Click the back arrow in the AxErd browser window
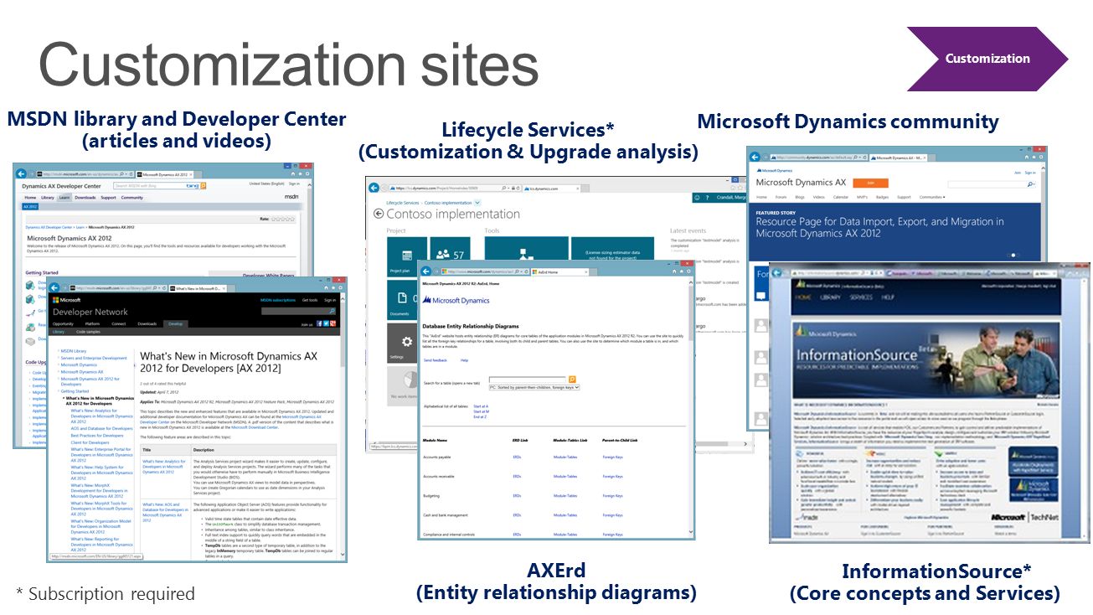The height and width of the screenshot is (615, 1093). click(427, 271)
